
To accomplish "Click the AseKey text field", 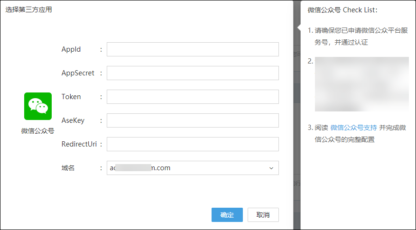I will point(193,120).
